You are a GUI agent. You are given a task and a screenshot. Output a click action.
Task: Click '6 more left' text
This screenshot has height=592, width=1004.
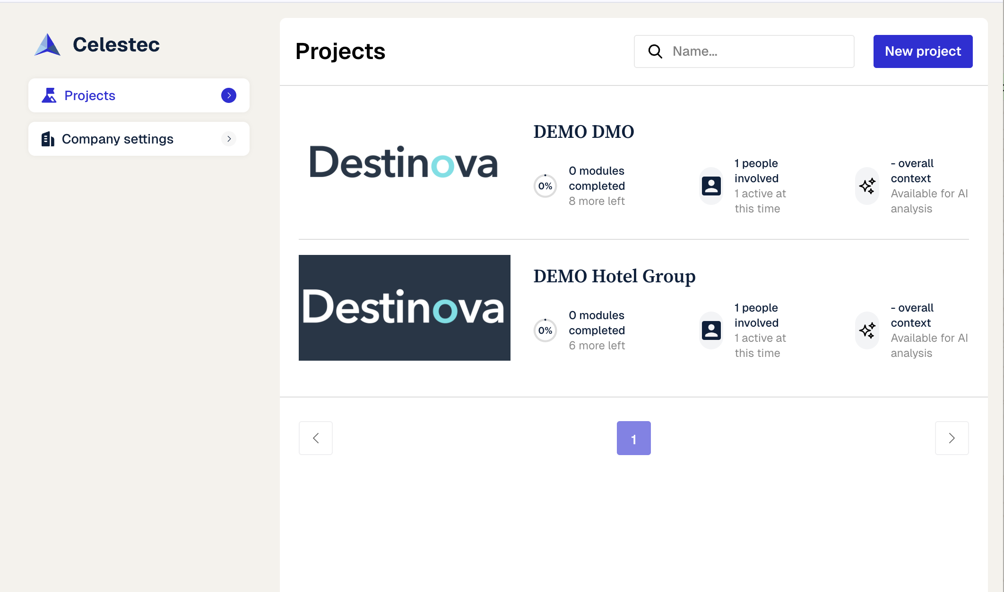[x=597, y=346]
